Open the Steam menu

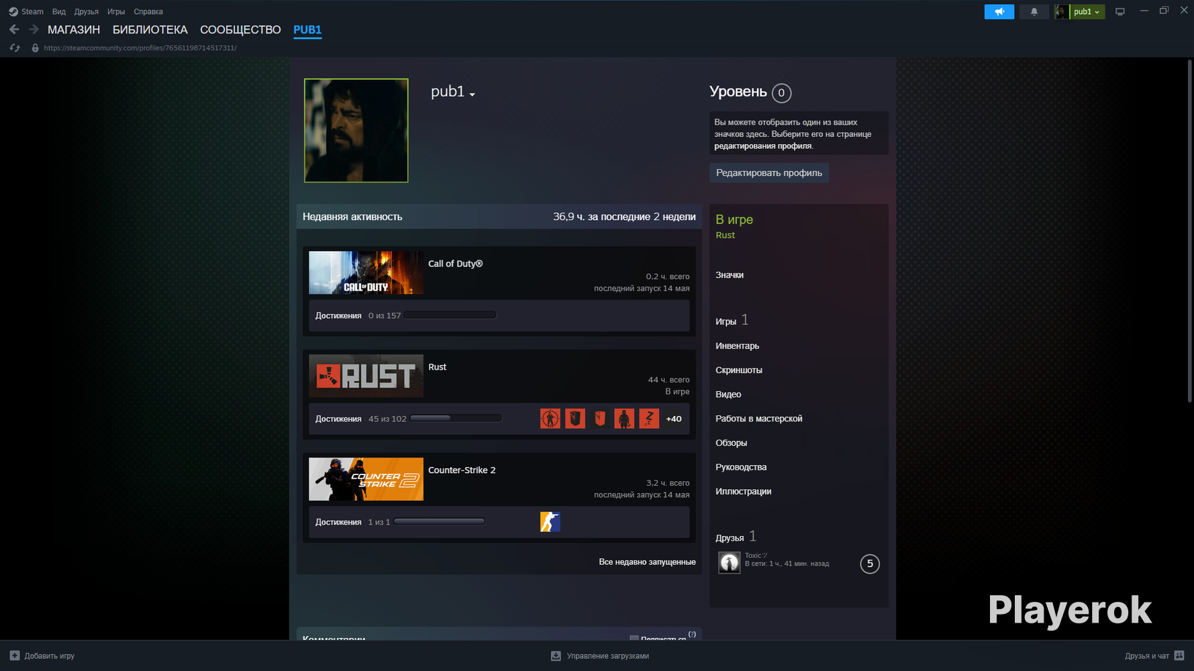[32, 11]
